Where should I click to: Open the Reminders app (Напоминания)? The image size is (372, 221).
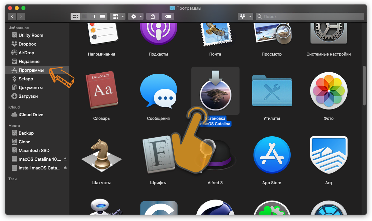(103, 34)
